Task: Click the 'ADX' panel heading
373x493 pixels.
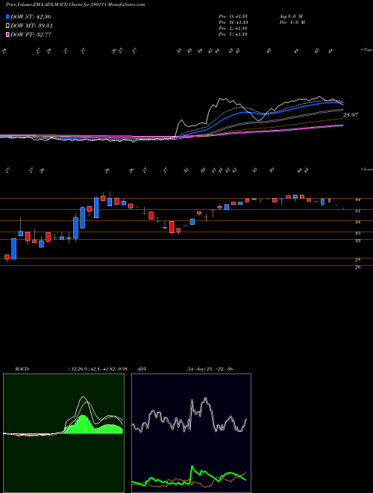Action: 142,369
